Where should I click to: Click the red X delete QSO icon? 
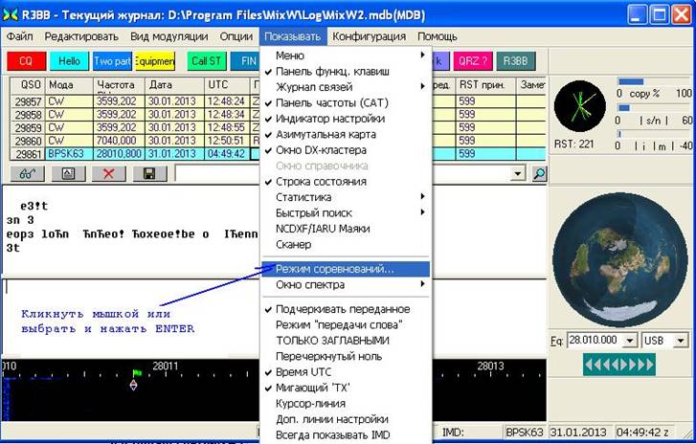point(108,173)
